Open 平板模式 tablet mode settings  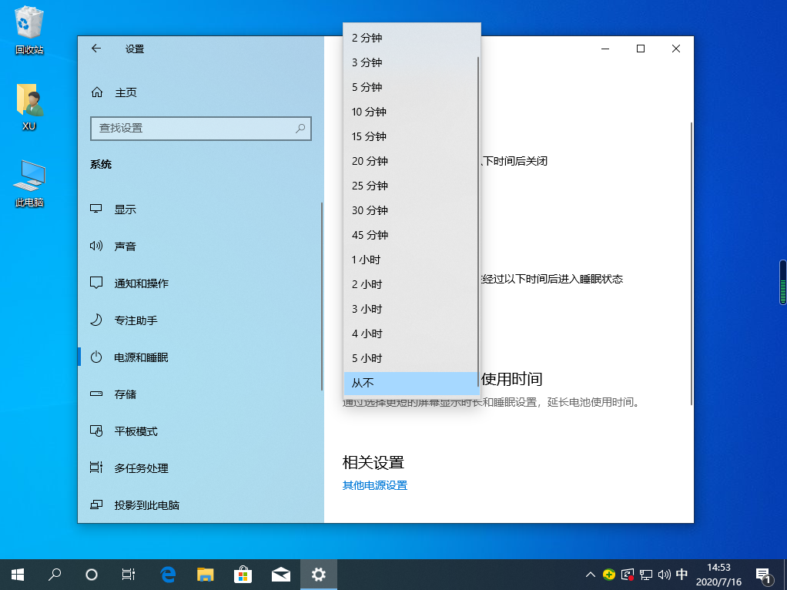coord(199,431)
